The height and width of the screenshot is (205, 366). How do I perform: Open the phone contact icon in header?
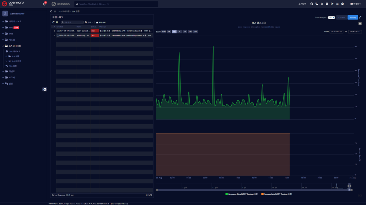317,4
